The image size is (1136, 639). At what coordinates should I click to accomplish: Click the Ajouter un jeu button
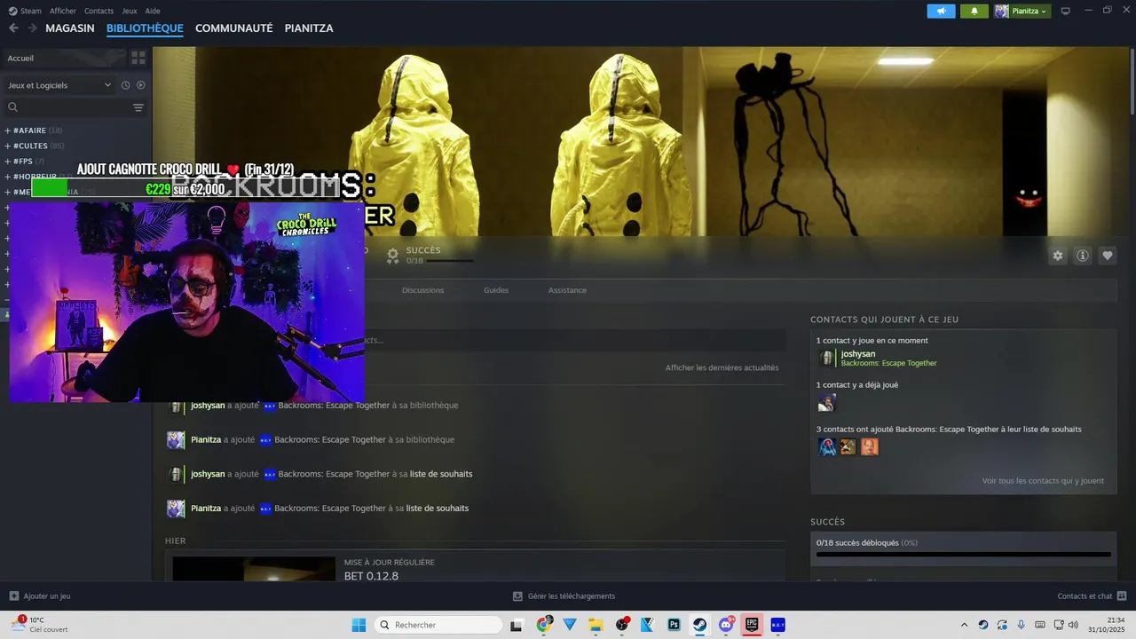point(40,596)
